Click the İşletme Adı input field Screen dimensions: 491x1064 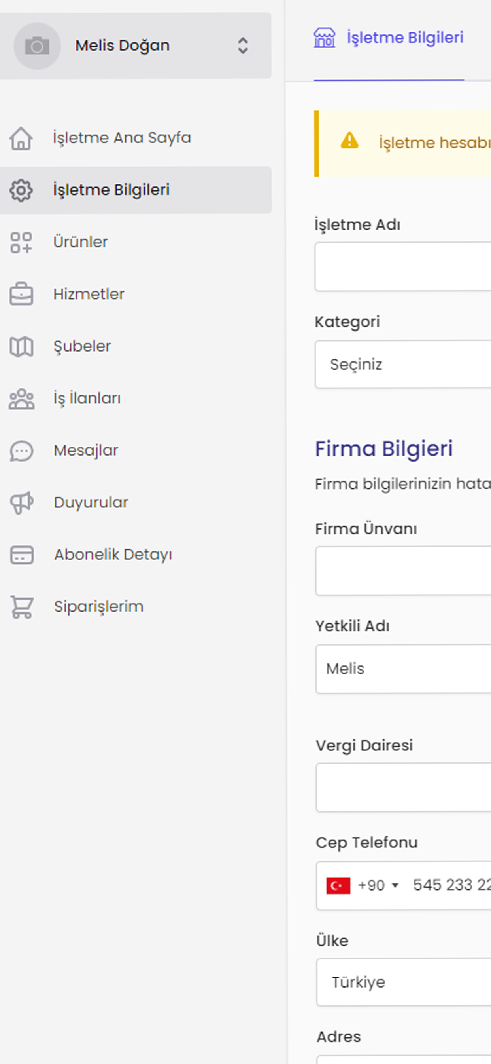(403, 267)
